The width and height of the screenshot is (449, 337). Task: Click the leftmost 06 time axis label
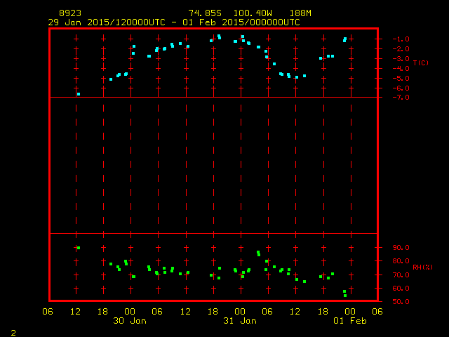click(48, 312)
